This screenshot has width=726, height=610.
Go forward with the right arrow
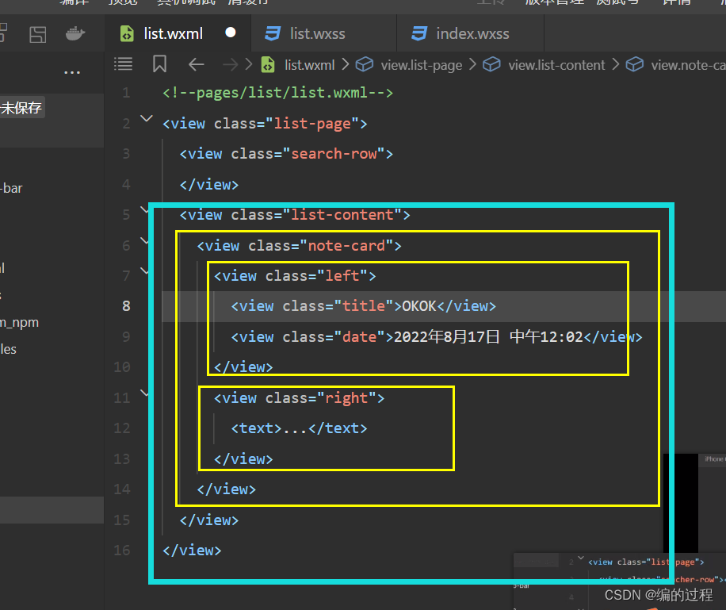tap(230, 64)
